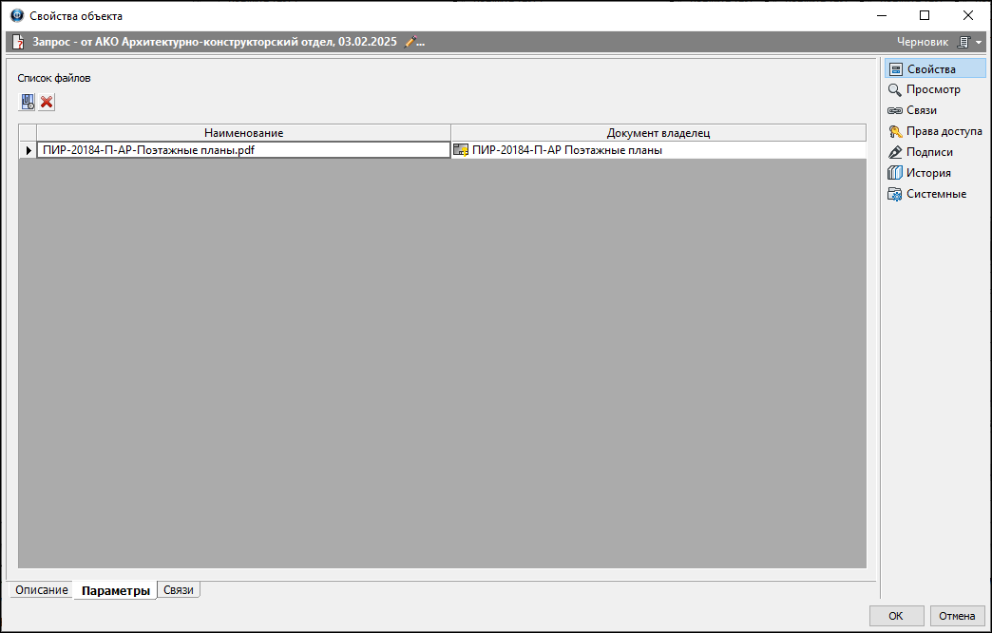The image size is (992, 633).
Task: Click the Запрос - от АКО header title
Action: coord(215,43)
